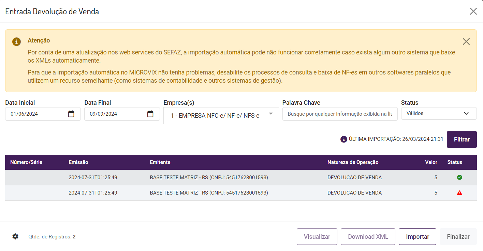Open the table settings gear icon
The height and width of the screenshot is (251, 483).
[x=15, y=236]
